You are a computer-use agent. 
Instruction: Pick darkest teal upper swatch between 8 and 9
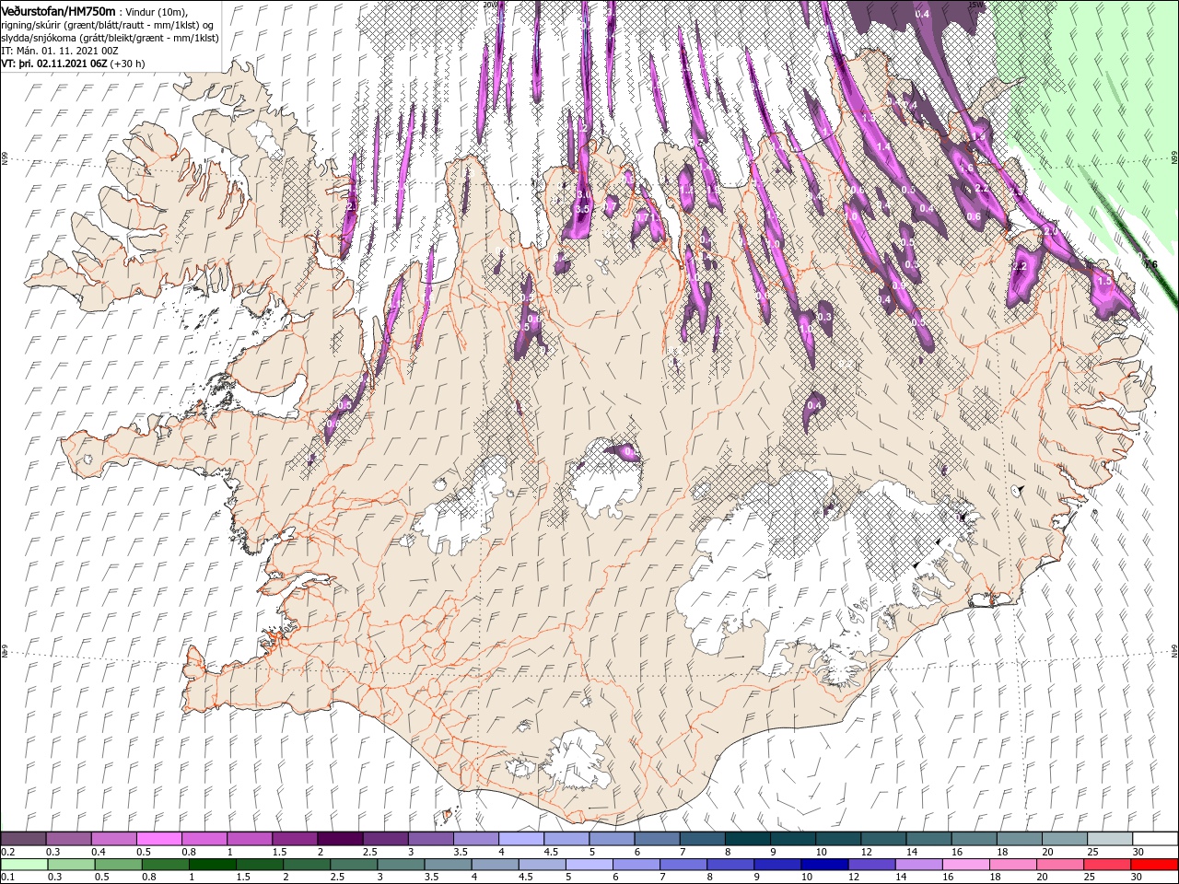coord(747,839)
